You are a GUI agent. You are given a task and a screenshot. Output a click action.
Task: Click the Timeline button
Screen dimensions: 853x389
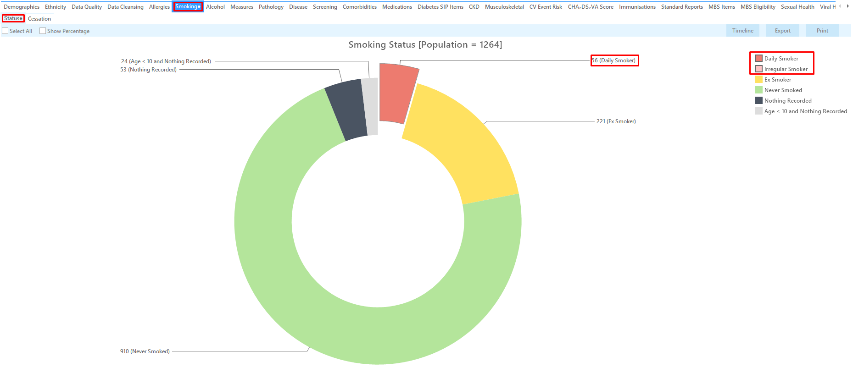pos(743,31)
